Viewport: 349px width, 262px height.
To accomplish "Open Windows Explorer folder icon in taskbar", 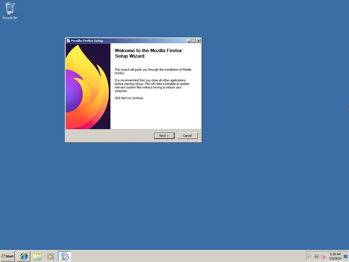I will point(37,256).
